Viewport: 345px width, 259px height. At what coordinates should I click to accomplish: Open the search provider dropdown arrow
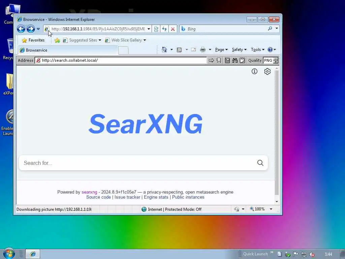[277, 29]
